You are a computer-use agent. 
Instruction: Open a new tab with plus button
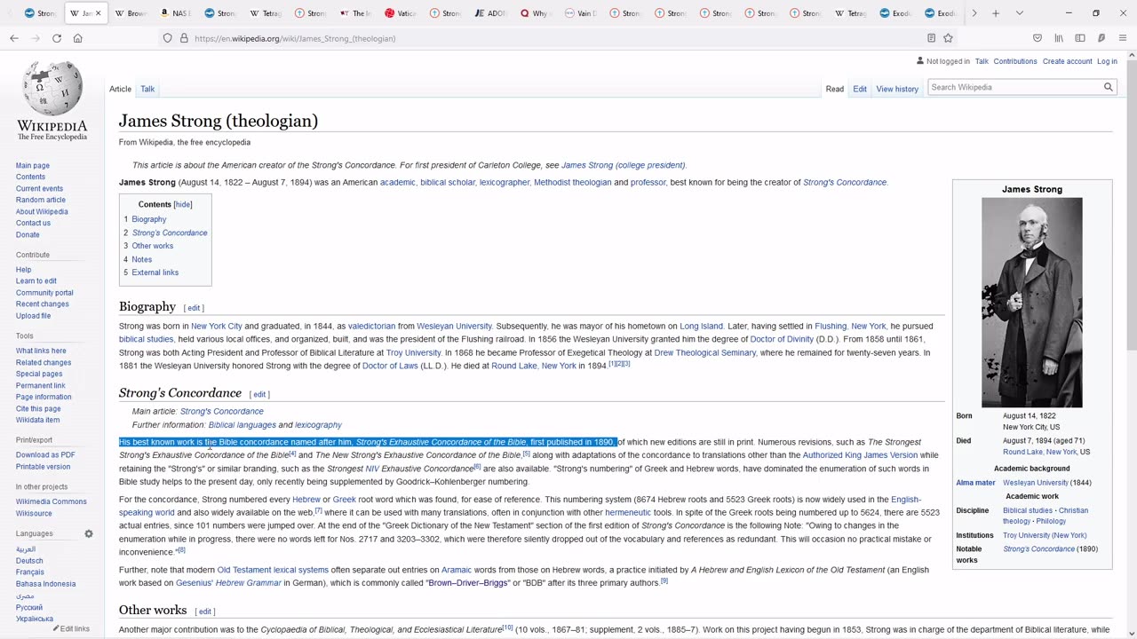pyautogui.click(x=996, y=13)
